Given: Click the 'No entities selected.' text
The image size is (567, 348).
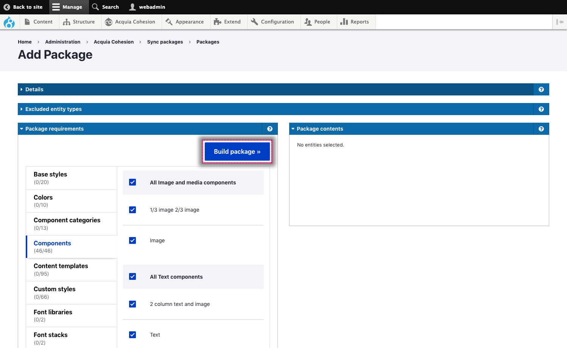Looking at the screenshot, I should (321, 145).
